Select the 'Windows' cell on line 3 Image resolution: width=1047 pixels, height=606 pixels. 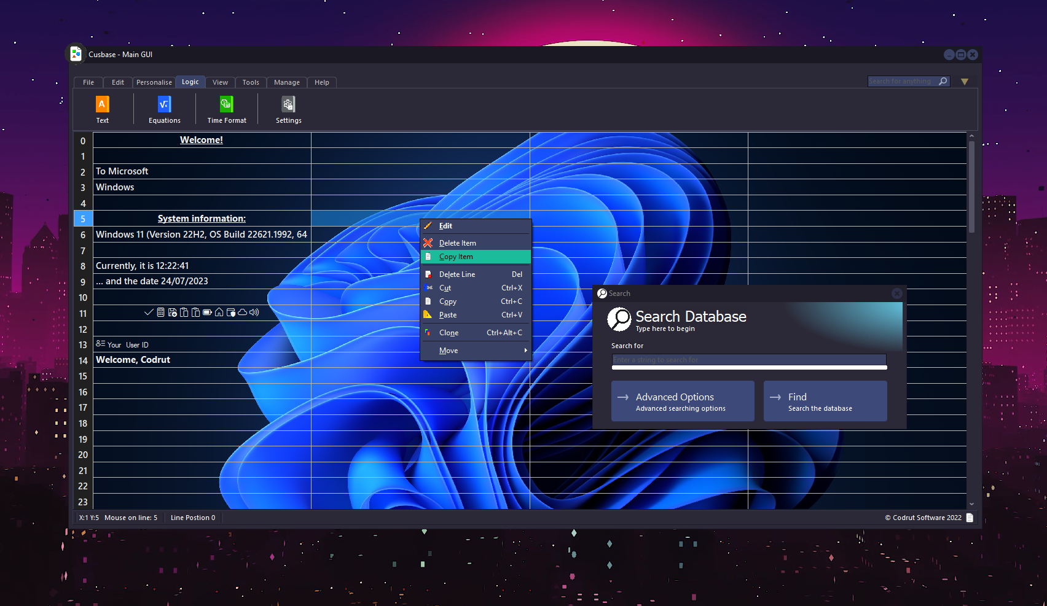pyautogui.click(x=202, y=187)
